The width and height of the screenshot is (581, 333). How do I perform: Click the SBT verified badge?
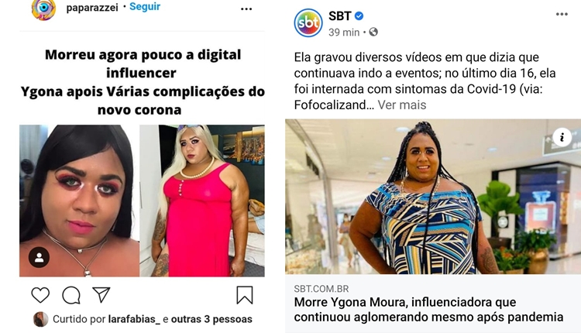pyautogui.click(x=359, y=16)
